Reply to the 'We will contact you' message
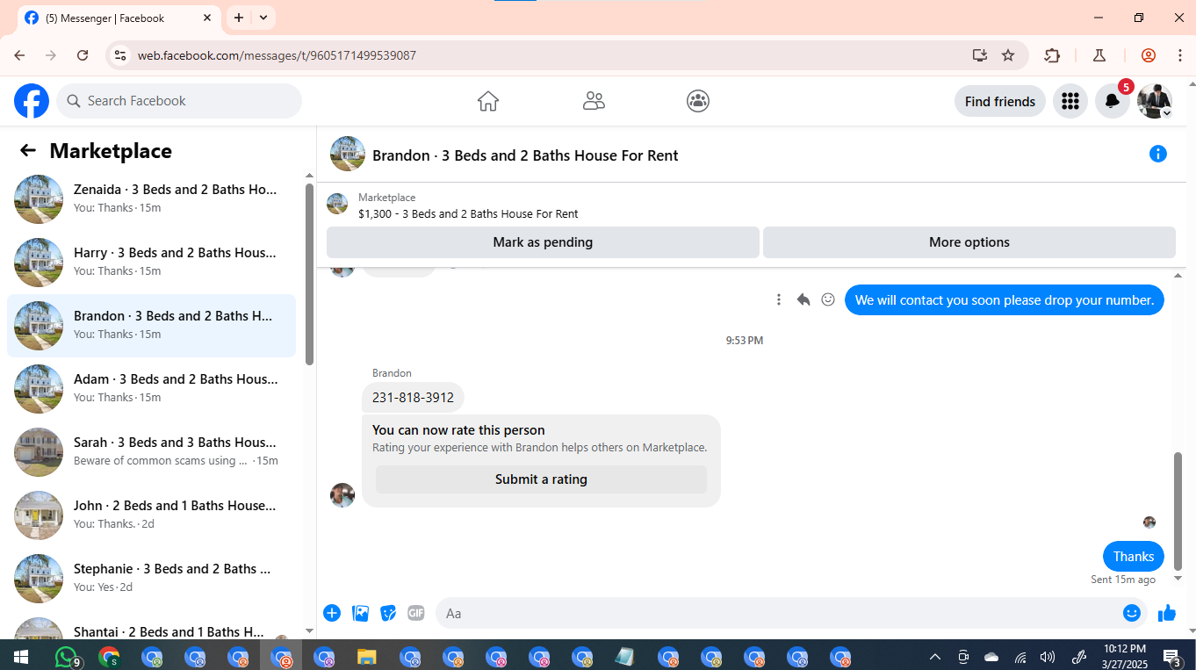The width and height of the screenshot is (1196, 670). [x=803, y=299]
